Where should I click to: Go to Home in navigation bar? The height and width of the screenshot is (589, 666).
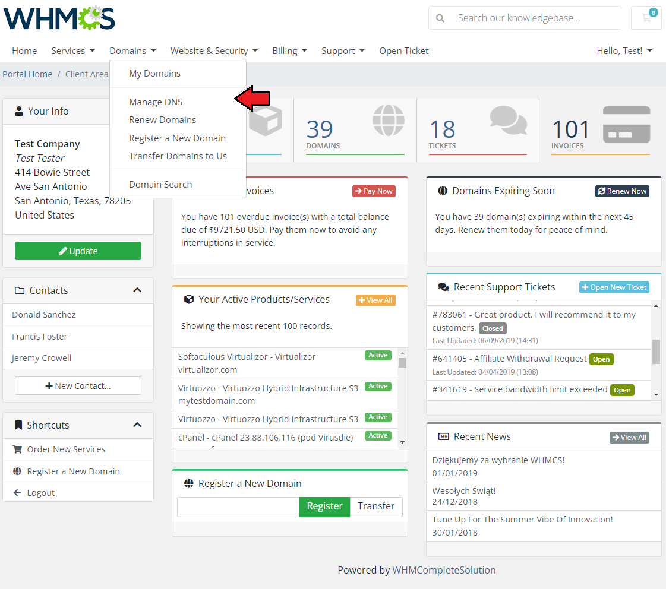pos(24,51)
